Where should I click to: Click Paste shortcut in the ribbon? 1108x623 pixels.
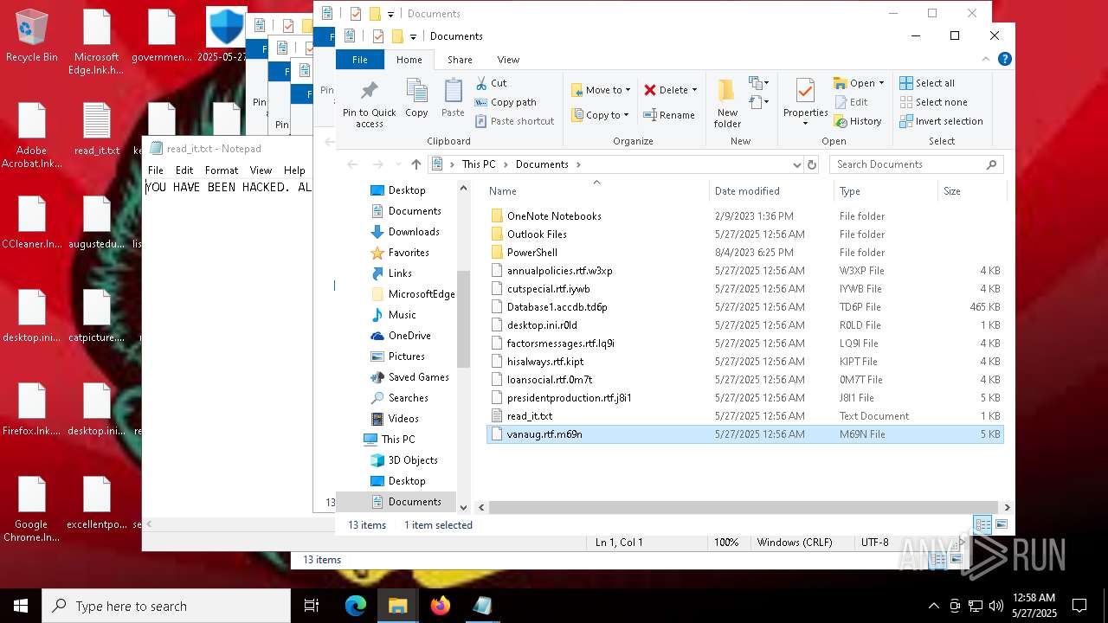tap(514, 121)
